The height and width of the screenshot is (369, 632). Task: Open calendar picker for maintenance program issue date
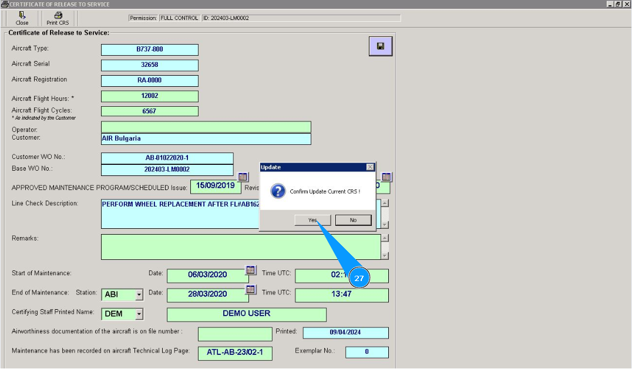(243, 177)
